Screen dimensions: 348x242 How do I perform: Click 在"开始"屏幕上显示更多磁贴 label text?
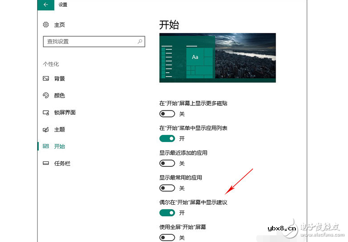(193, 104)
